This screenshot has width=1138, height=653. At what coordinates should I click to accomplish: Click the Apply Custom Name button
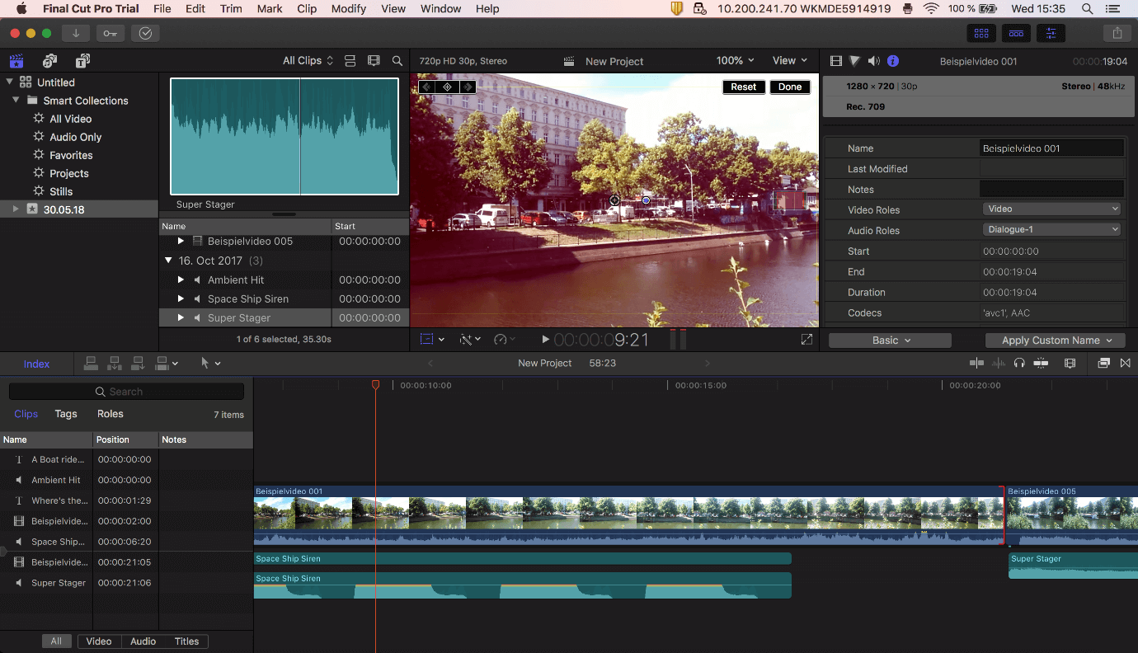[1055, 340]
